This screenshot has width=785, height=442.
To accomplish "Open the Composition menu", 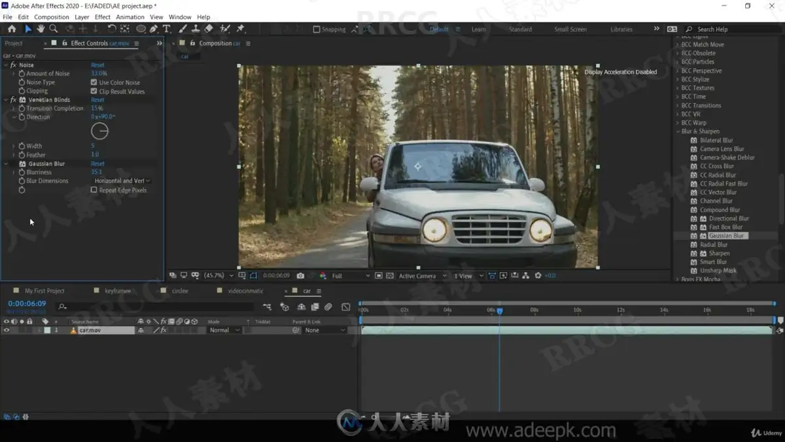I will point(52,17).
